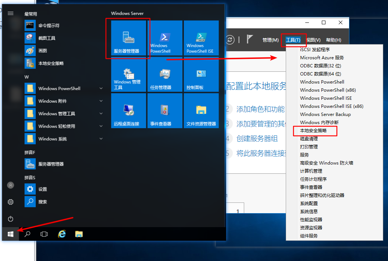Open the 服务器管理器 tile
The image size is (388, 261).
[x=128, y=38]
